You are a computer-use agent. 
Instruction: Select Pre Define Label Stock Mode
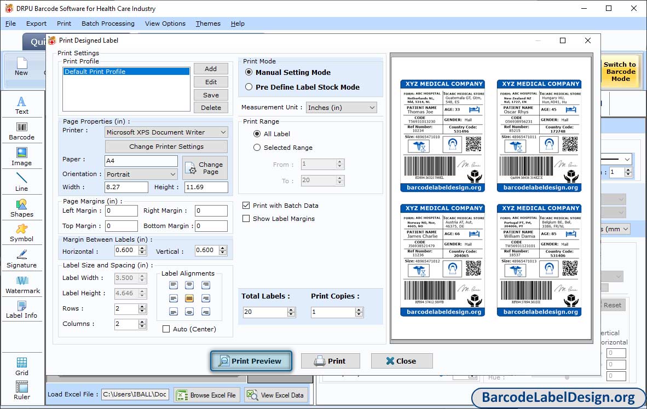point(249,87)
